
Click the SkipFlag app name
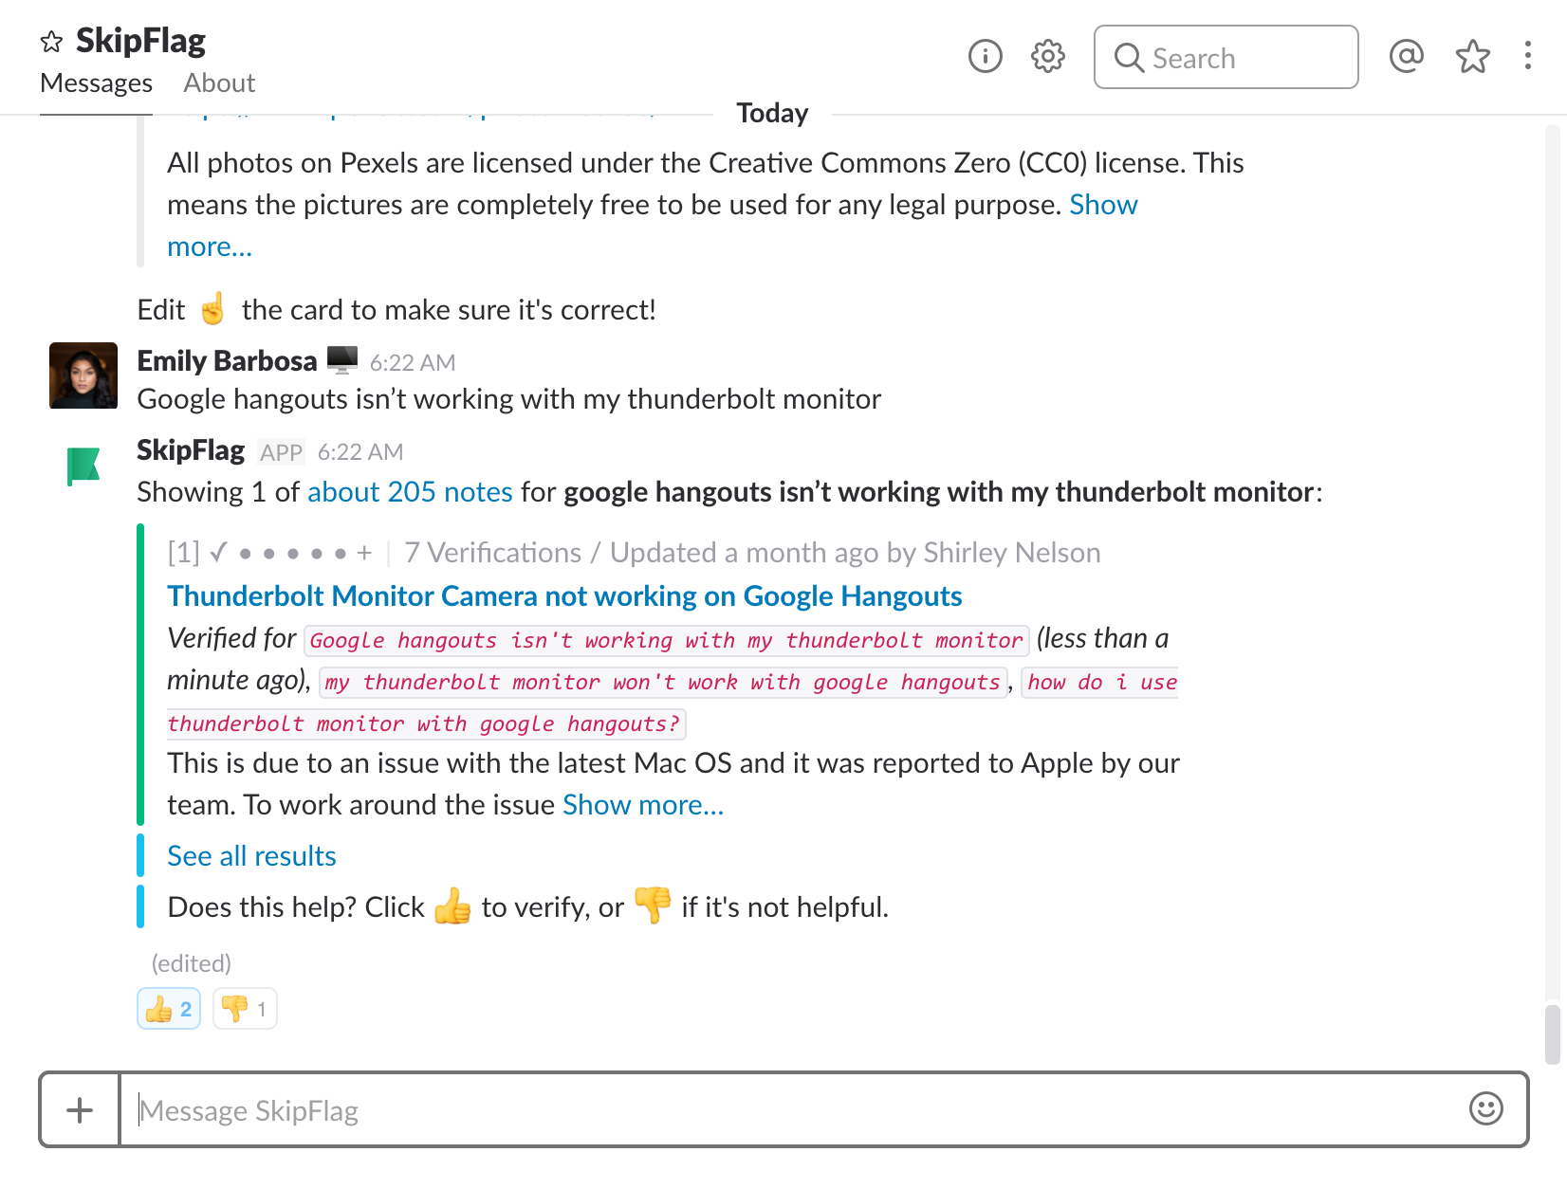coord(191,450)
